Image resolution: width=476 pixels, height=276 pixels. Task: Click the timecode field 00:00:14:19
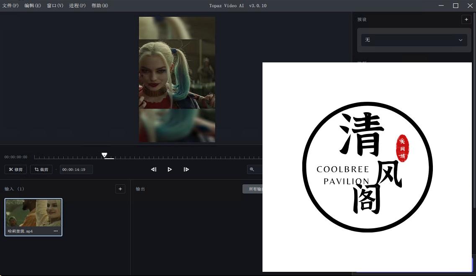[x=76, y=170]
